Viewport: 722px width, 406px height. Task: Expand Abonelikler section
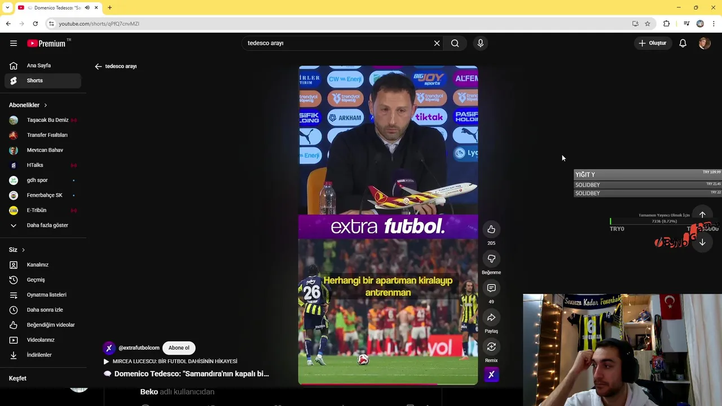[28, 105]
